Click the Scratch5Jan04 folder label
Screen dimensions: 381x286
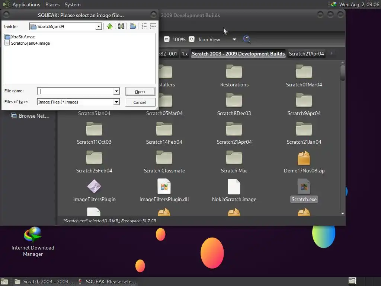(94, 113)
